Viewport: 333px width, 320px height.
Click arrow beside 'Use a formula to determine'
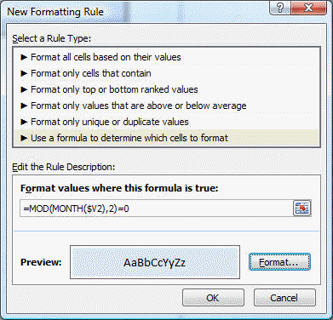pos(25,138)
